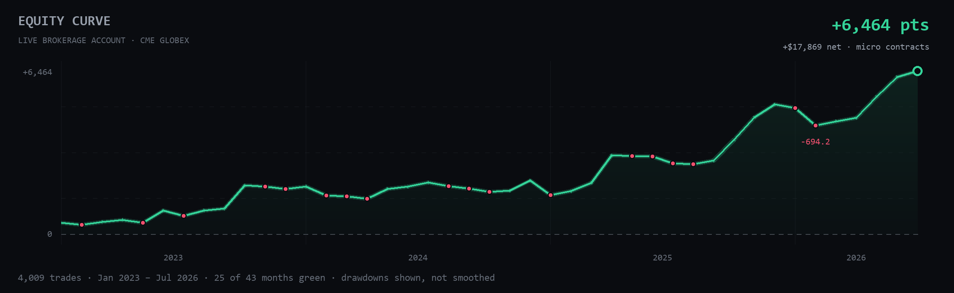Viewport: 954px width, 293px height.
Task: Click the red drawdown dot above '-694.2'
Action: point(815,125)
